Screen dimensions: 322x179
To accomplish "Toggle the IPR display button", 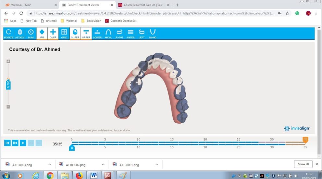I will pos(42,34).
